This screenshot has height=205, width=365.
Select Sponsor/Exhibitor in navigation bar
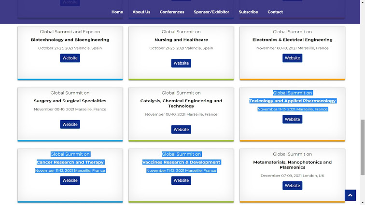(211, 12)
